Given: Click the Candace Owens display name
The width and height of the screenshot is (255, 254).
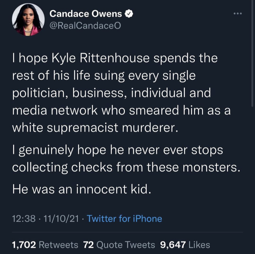Looking at the screenshot, I should (86, 14).
